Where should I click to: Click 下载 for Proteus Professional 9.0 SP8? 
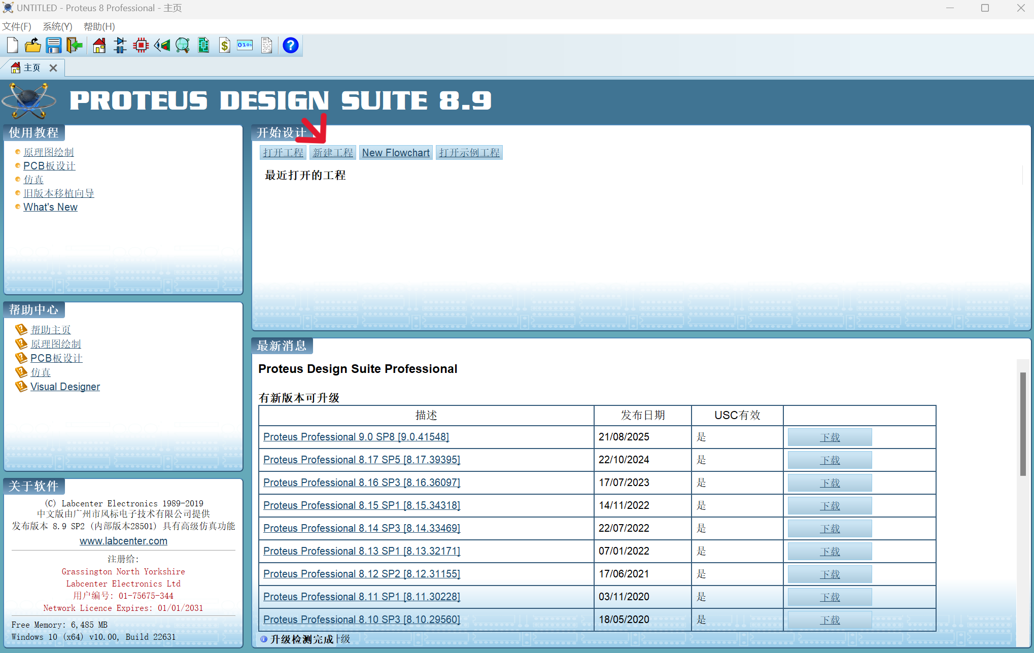(830, 437)
